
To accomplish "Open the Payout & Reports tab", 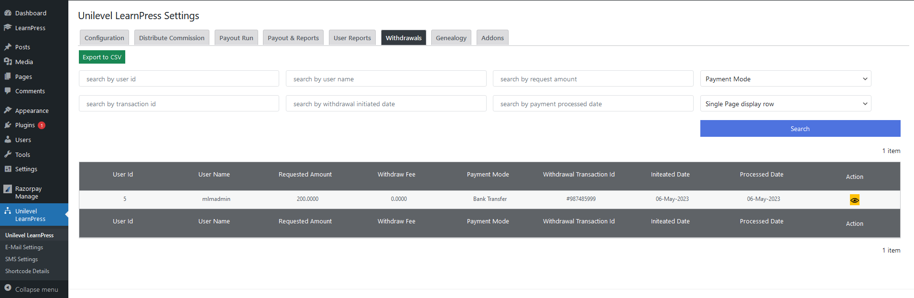I will (293, 38).
